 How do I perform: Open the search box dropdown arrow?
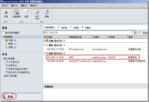(135, 32)
